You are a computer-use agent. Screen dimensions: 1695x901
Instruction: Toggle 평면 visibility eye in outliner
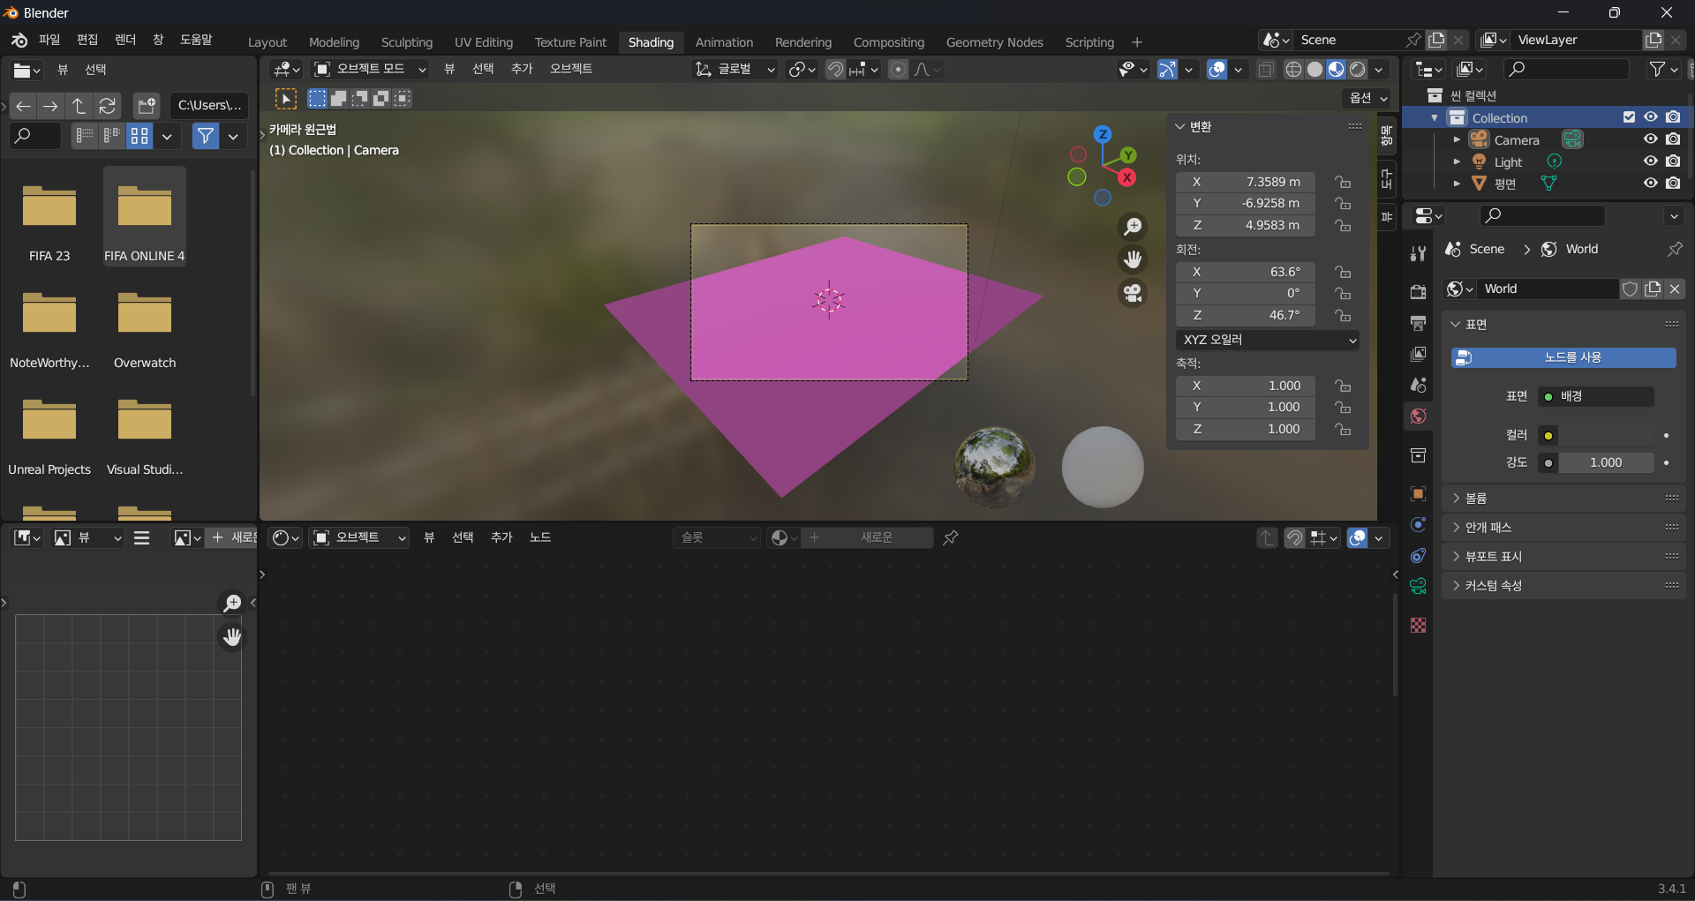(1650, 184)
